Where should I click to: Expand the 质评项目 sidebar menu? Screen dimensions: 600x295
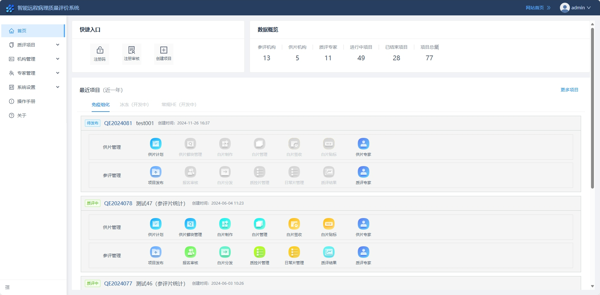pos(33,45)
